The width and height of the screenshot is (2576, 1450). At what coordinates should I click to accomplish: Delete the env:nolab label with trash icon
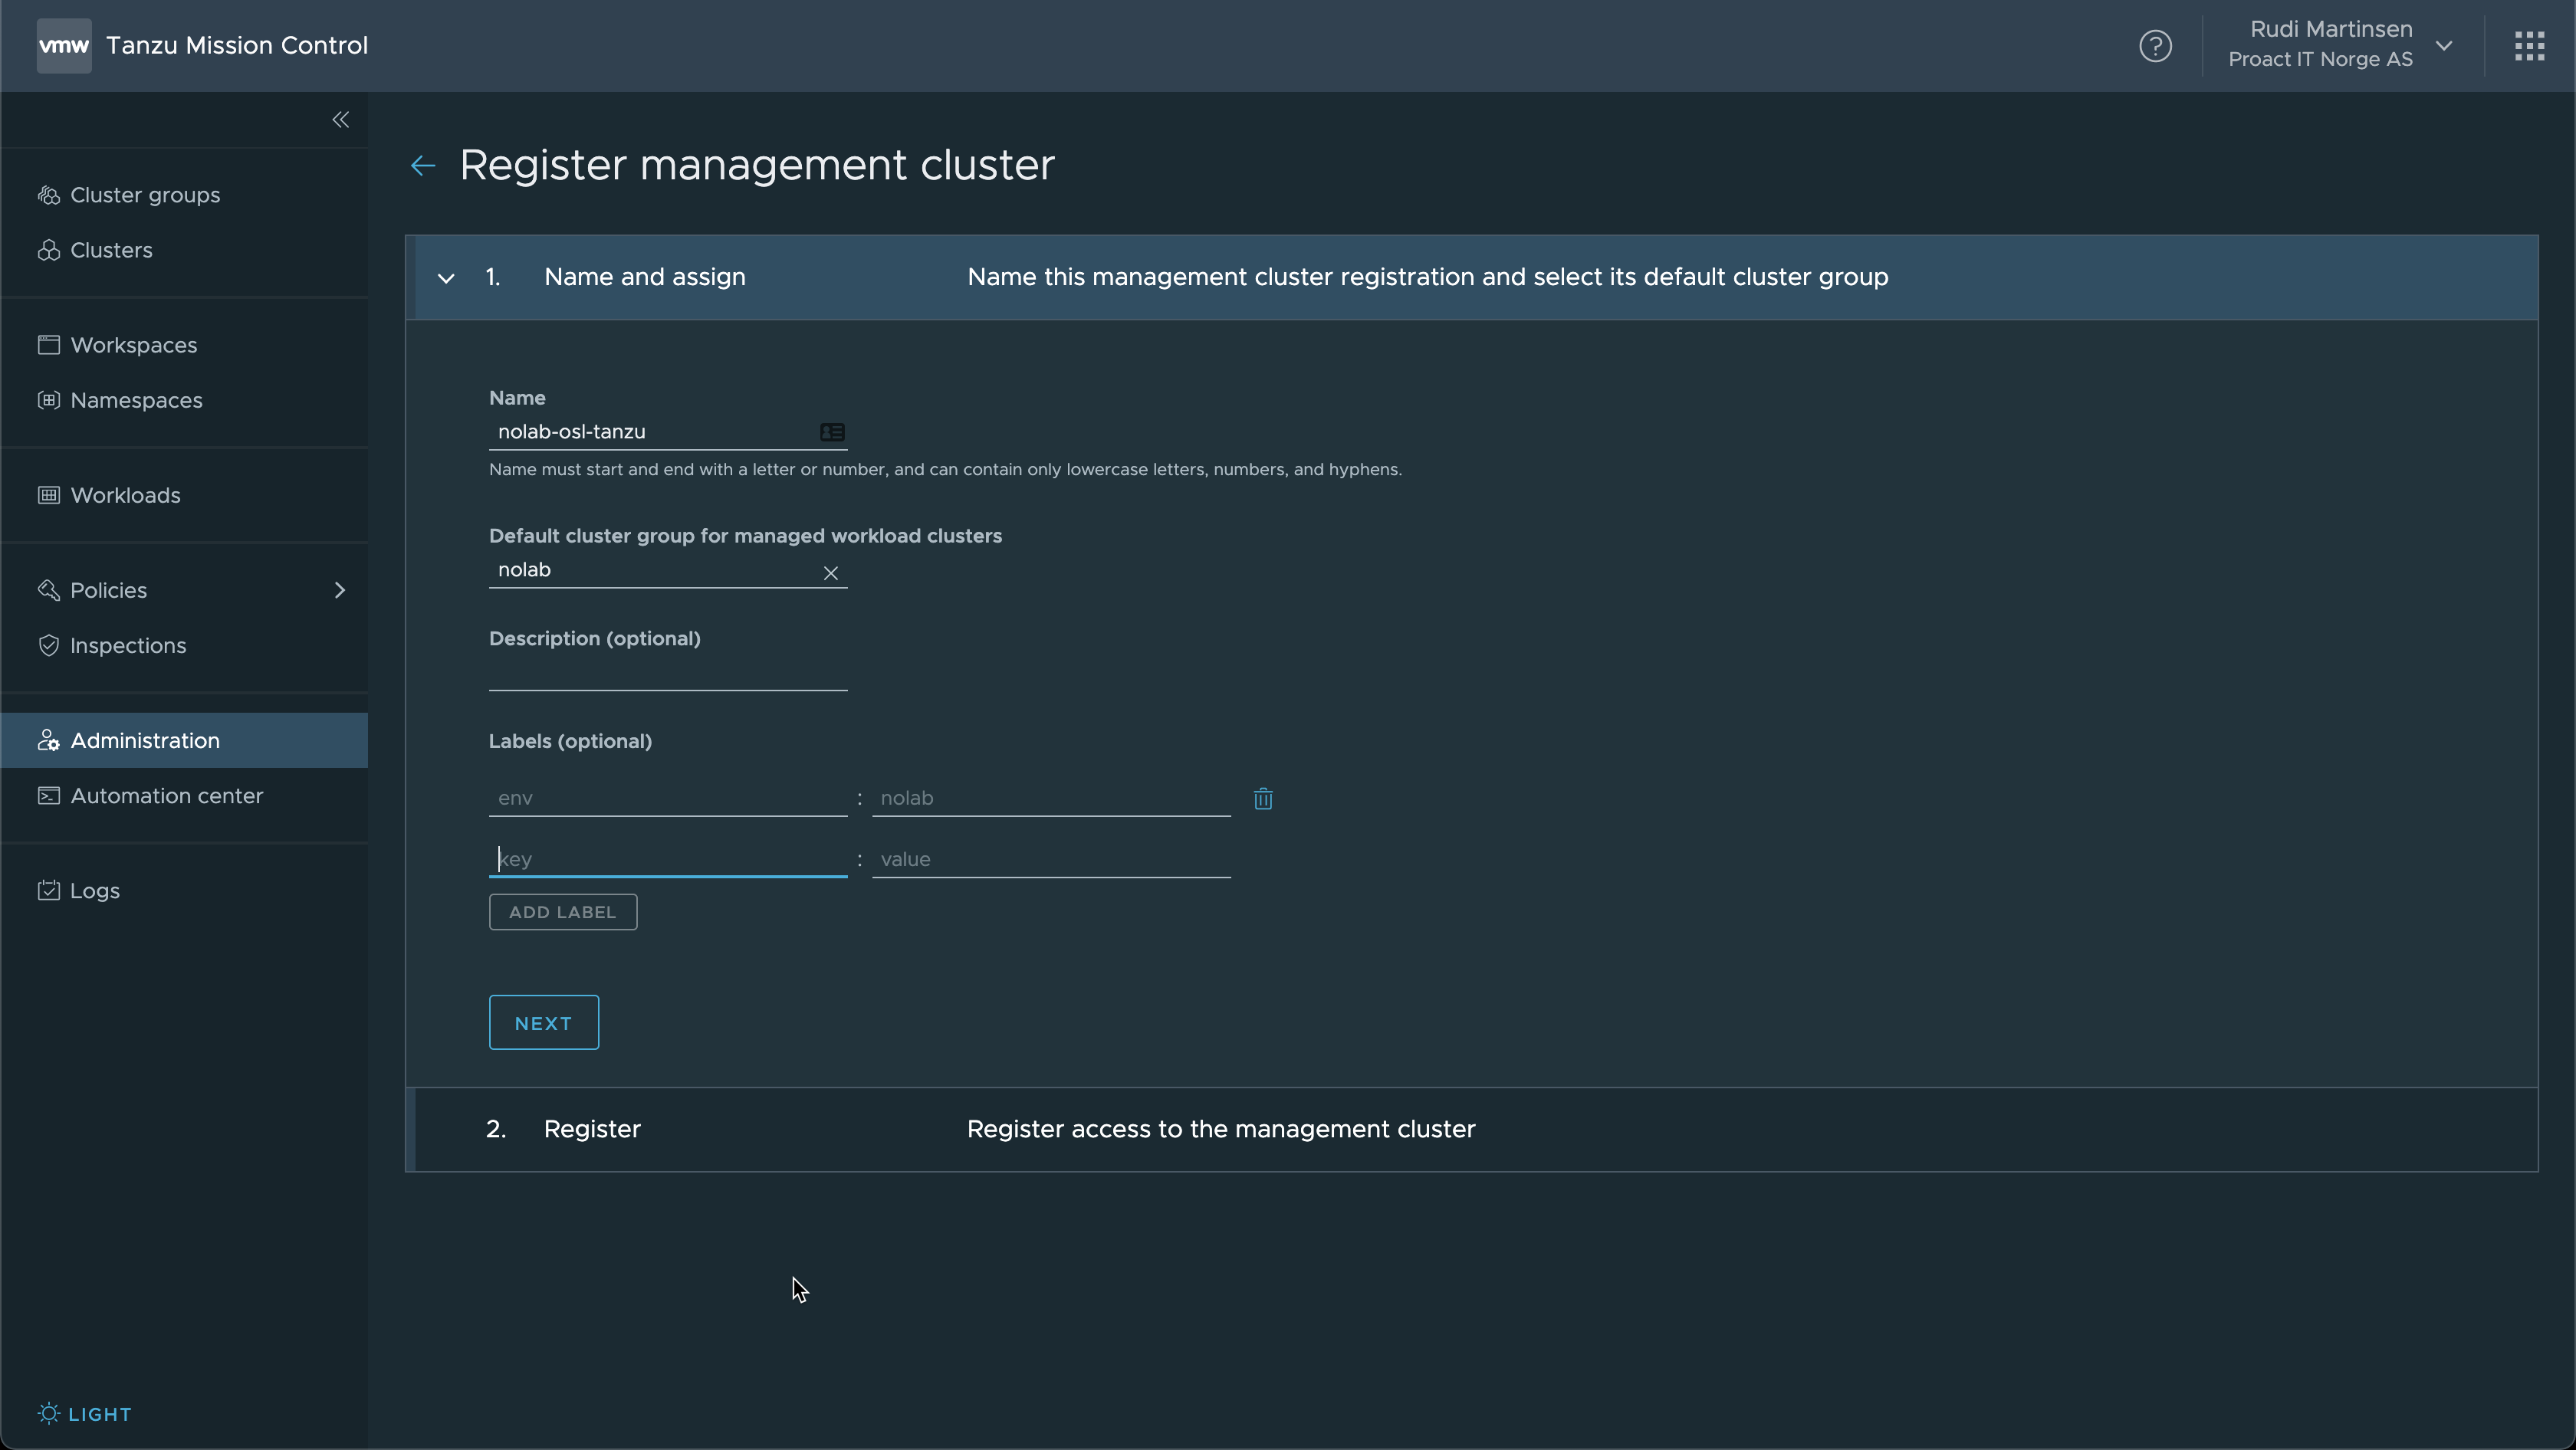tap(1263, 799)
